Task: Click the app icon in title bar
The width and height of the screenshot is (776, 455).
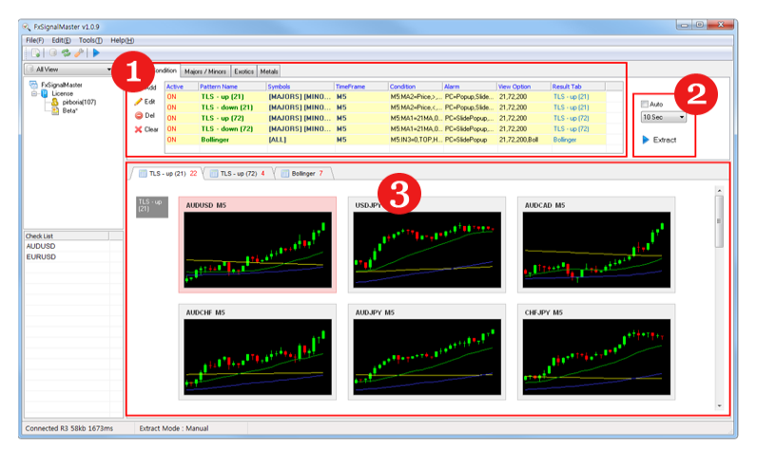Action: tap(27, 27)
